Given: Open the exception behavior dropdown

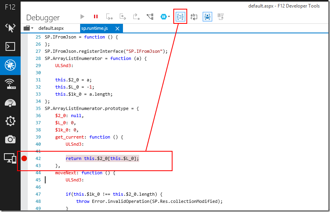Looking at the screenshot, I should (x=165, y=17).
